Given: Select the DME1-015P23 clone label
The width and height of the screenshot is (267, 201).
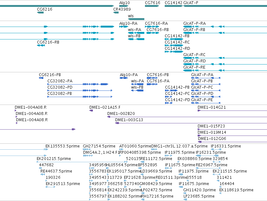Looking at the screenshot, I should point(211,126).
